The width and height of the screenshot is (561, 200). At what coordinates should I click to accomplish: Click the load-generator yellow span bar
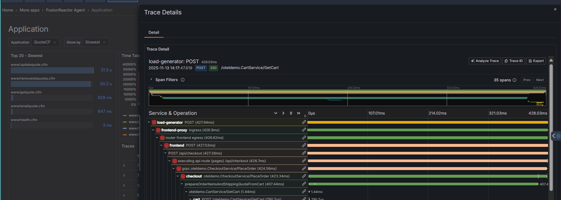click(427, 122)
